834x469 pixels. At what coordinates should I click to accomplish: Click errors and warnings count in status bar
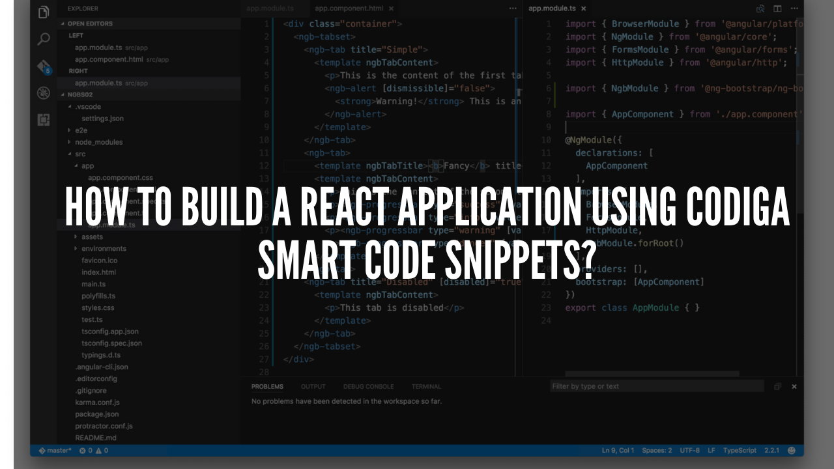(x=94, y=450)
